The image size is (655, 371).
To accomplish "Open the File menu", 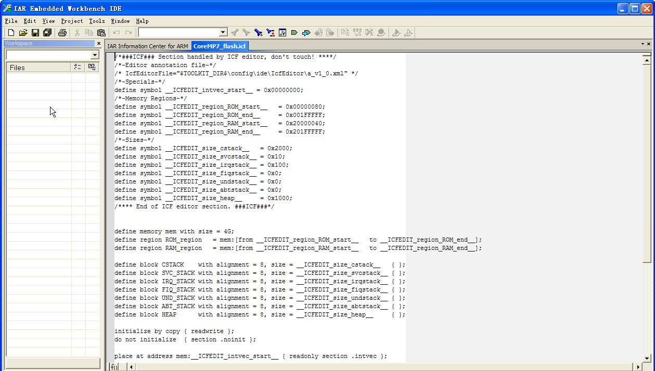I will pos(11,21).
